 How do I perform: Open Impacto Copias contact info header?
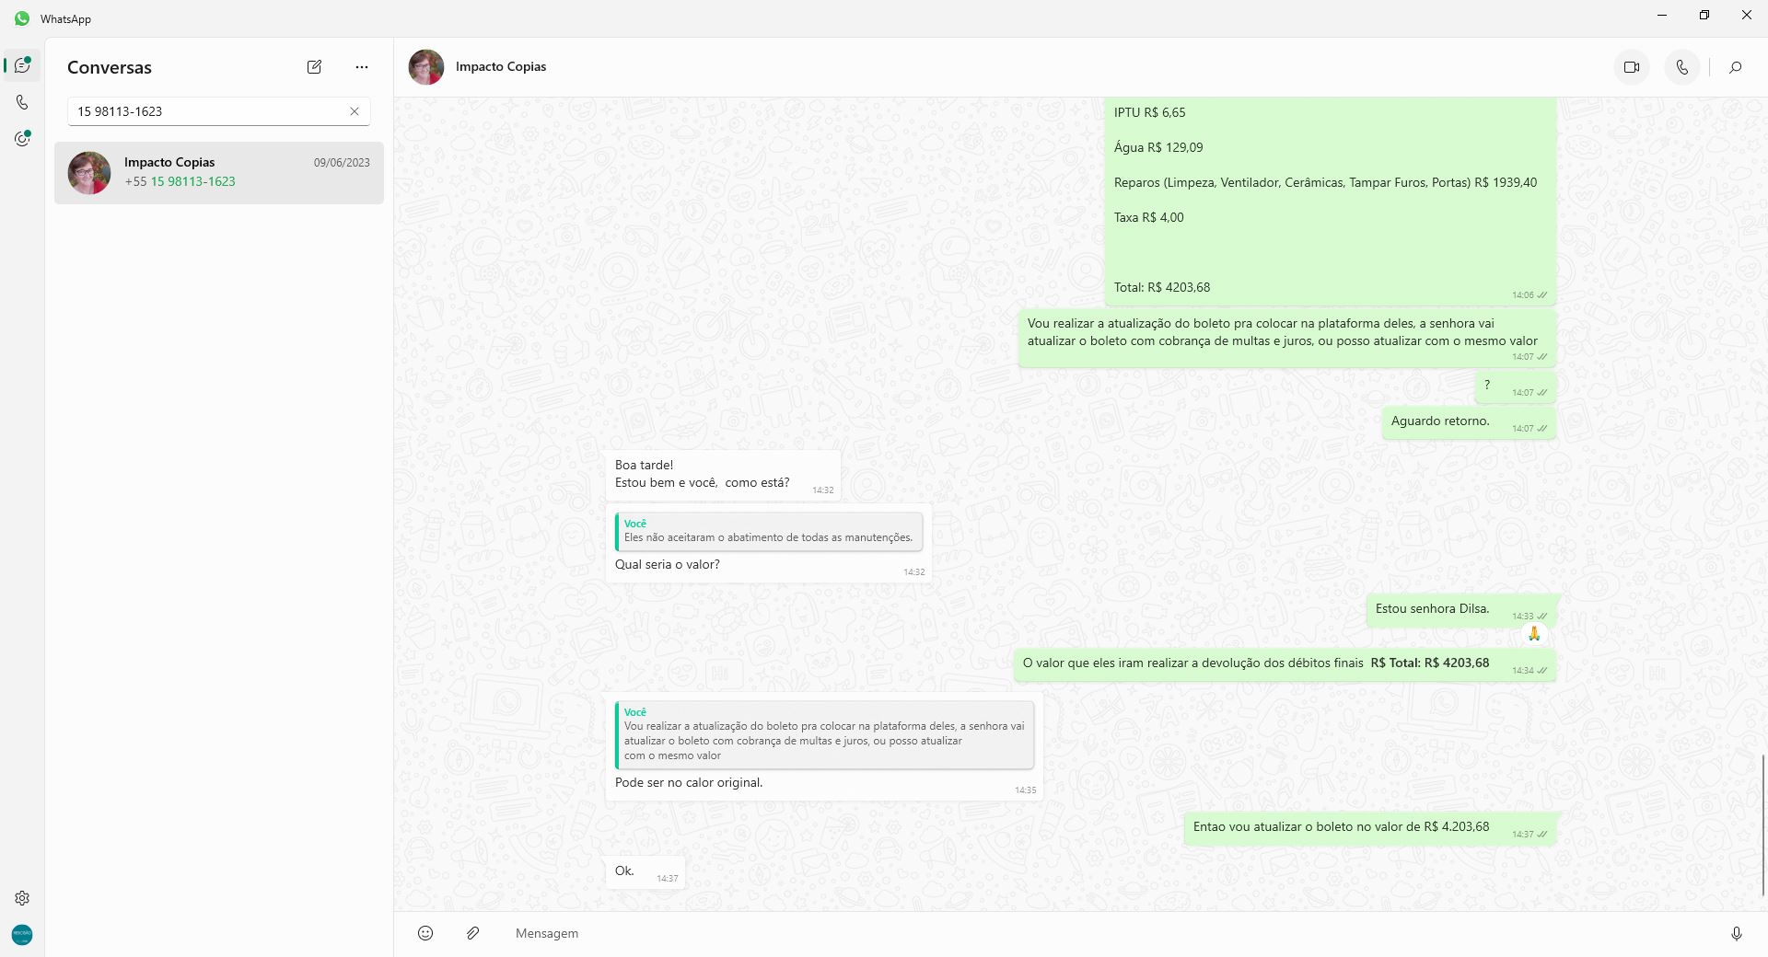click(x=501, y=67)
